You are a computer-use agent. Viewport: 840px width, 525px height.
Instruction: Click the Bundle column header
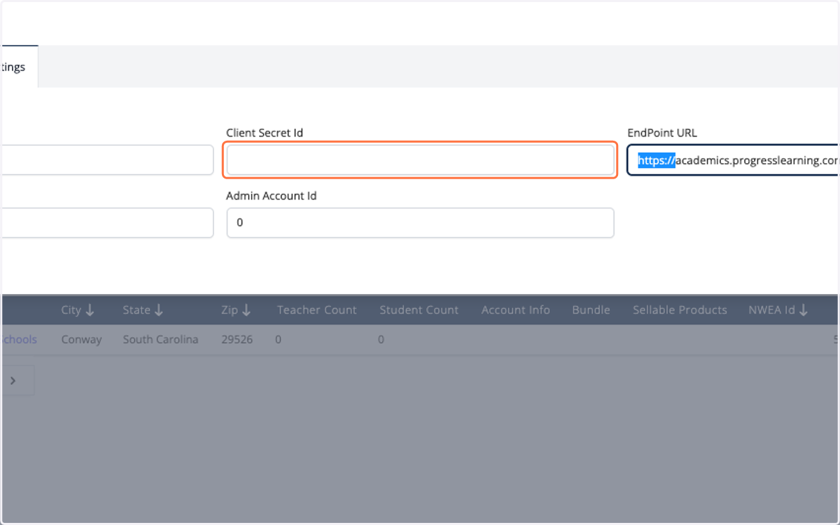pos(591,310)
